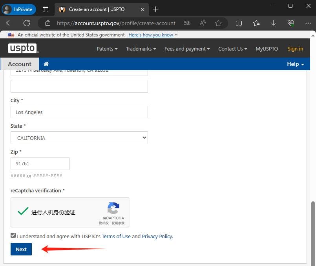This screenshot has width=316, height=266.
Task: Toggle split screen view icon
Action: pos(239,23)
